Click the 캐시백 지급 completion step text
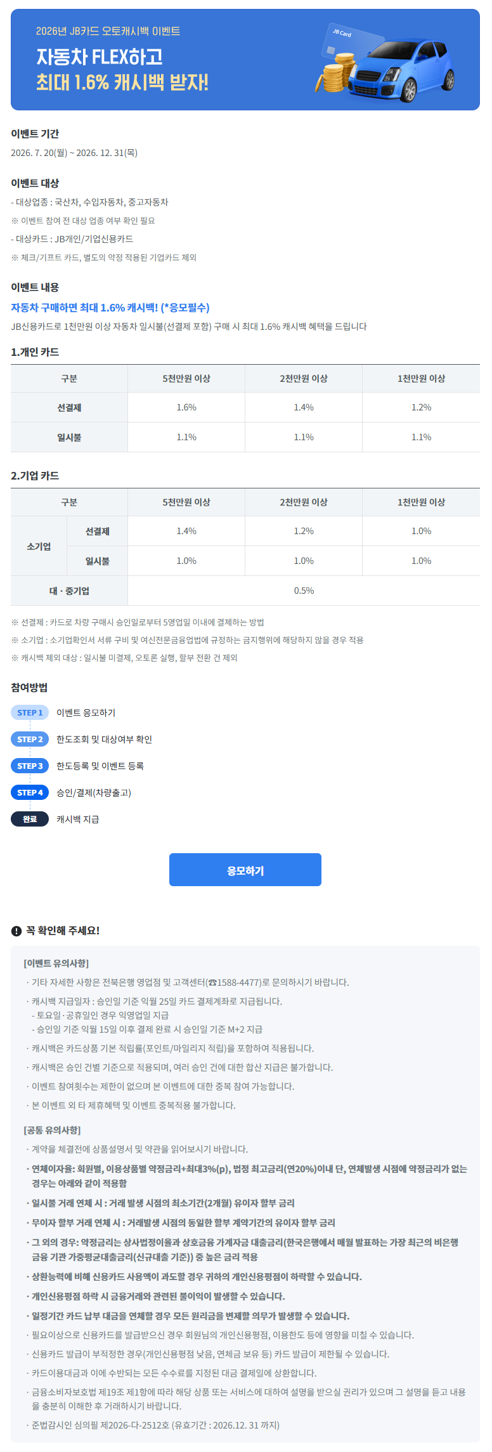Image resolution: width=492 pixels, height=1452 pixels. 78,819
